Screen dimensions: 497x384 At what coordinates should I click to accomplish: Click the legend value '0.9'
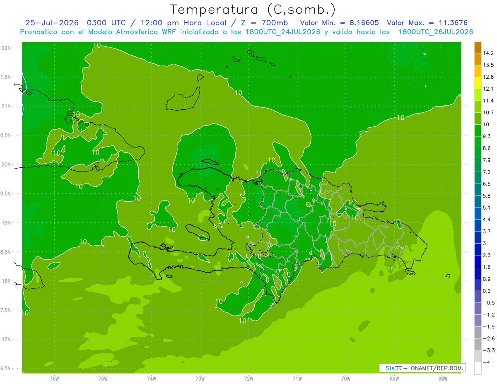487,279
